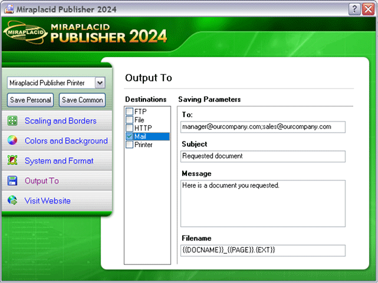
Task: Click the Colors and Background color wheel icon
Action: (12, 141)
